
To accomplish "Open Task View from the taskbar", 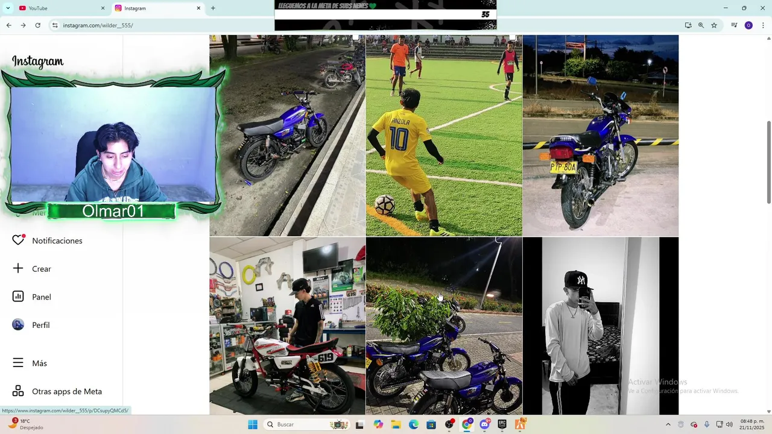I will (x=360, y=424).
